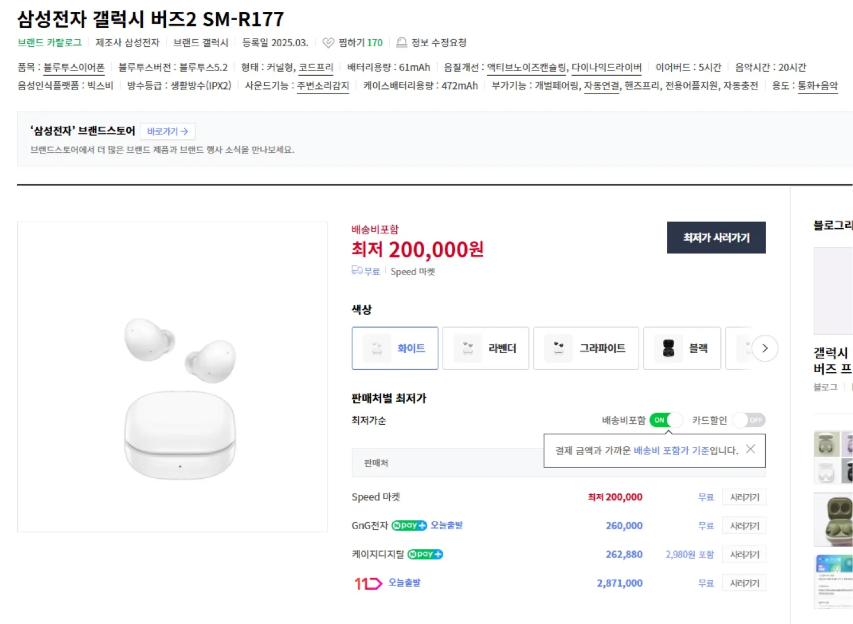Click the free shipping truck icon
The width and height of the screenshot is (853, 624).
(357, 271)
